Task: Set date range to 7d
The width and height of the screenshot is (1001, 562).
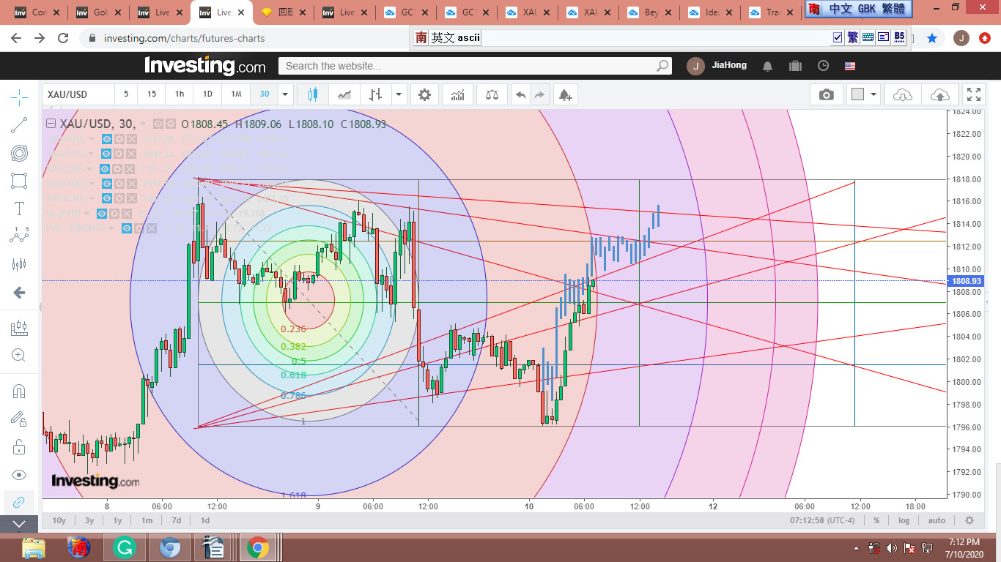Action: [x=176, y=520]
